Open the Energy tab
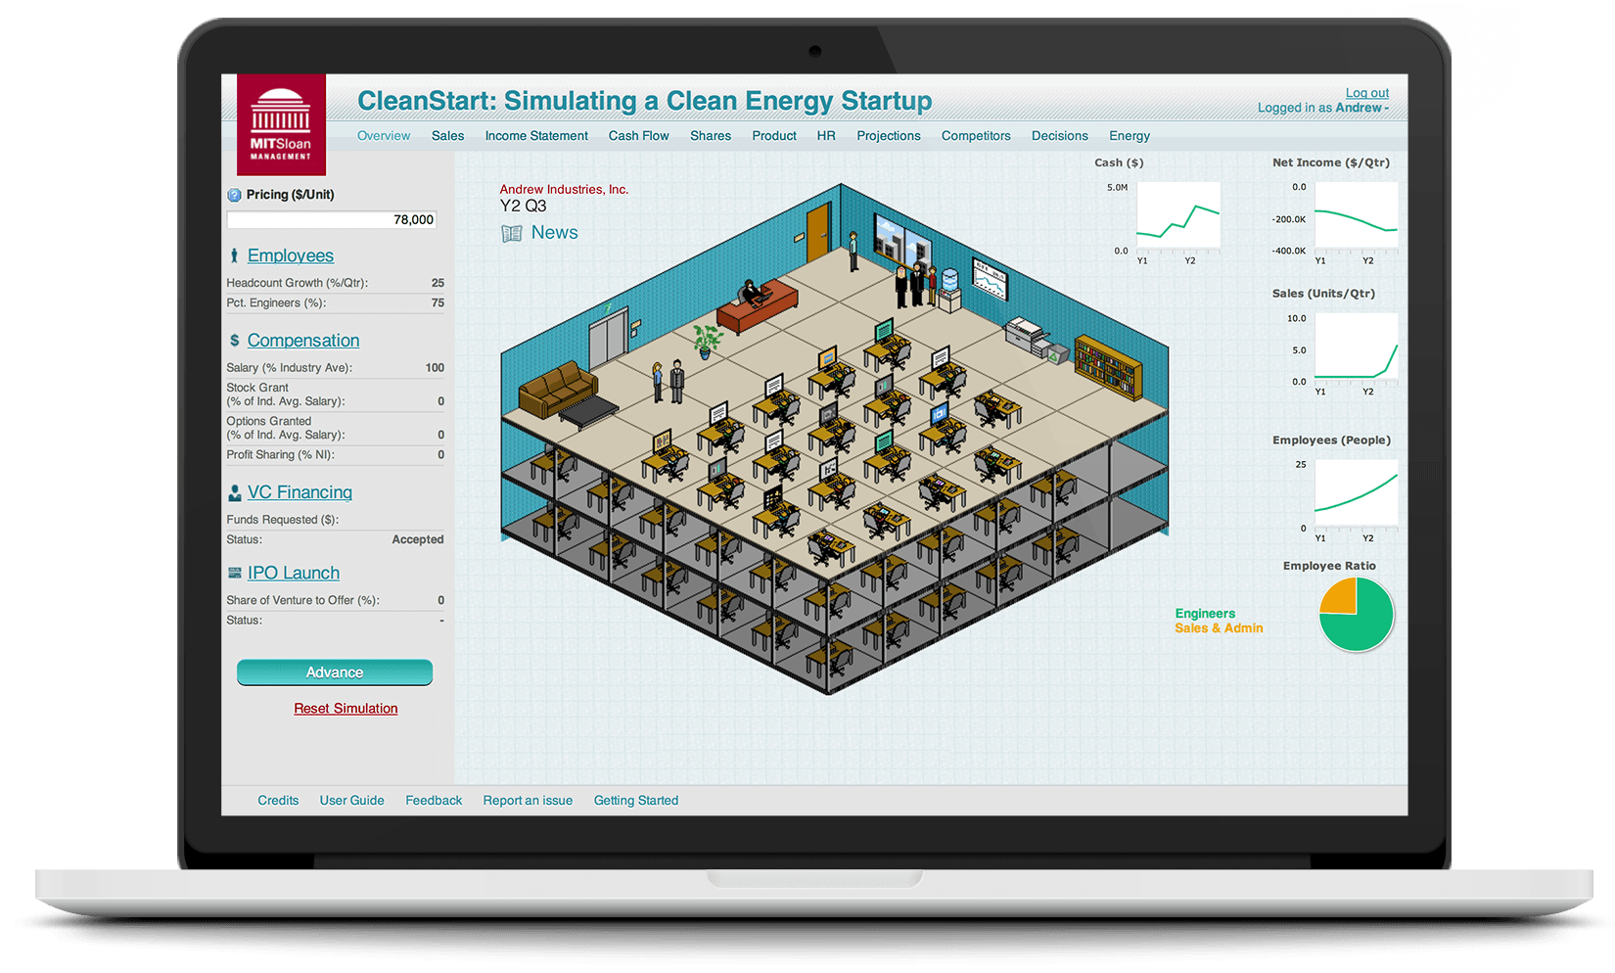Image resolution: width=1615 pixels, height=973 pixels. (1130, 136)
